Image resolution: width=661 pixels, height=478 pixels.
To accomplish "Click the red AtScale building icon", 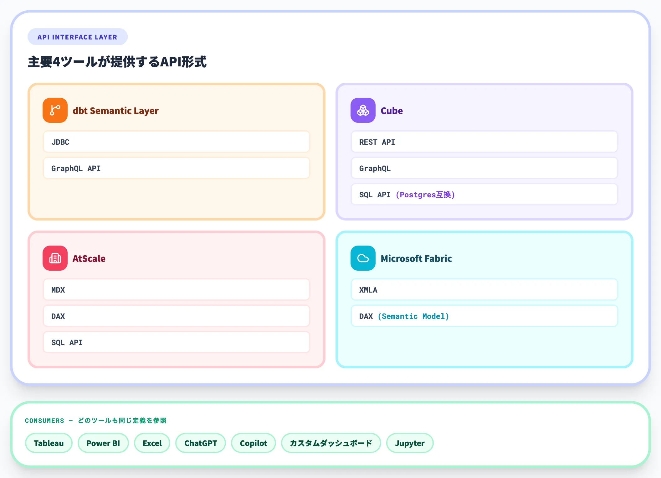I will tap(55, 258).
